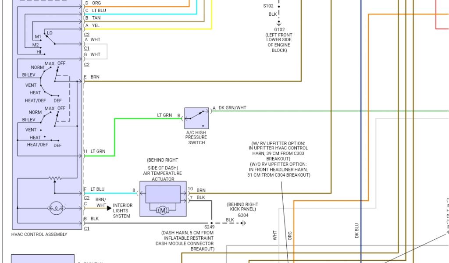Select the lower mode switch VENT position
This screenshot has width=449, height=263.
(x=31, y=130)
